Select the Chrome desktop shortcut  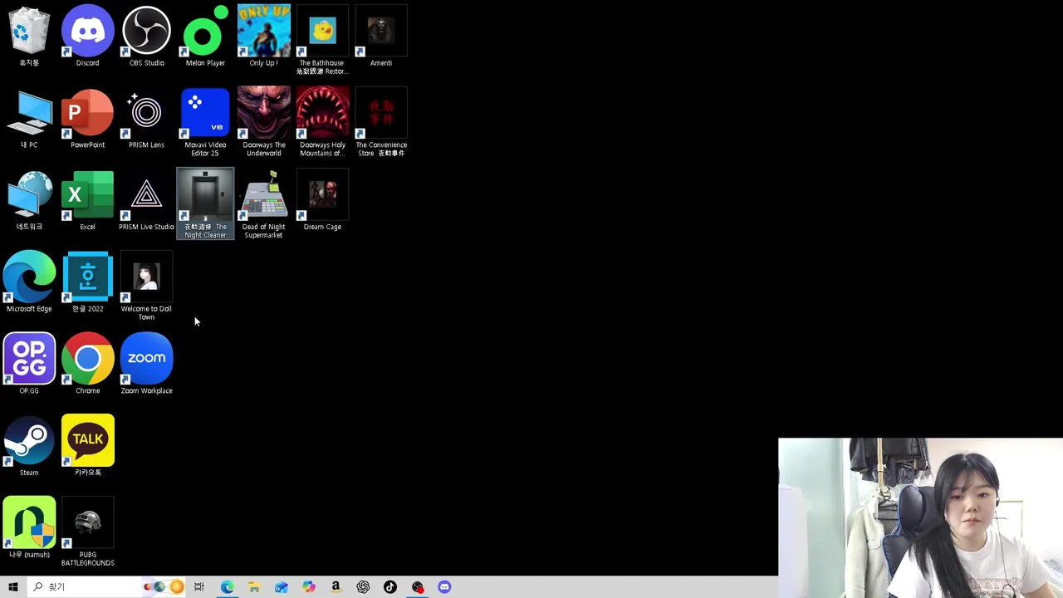pos(87,365)
